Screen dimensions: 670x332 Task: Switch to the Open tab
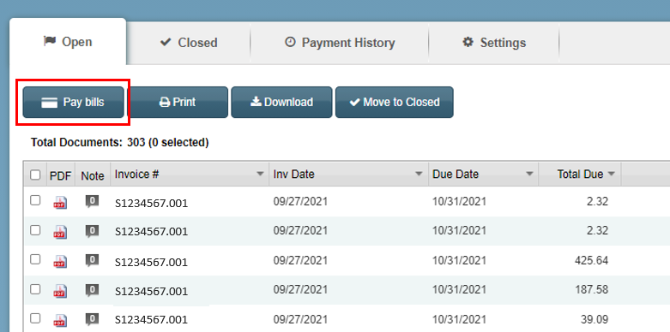68,42
